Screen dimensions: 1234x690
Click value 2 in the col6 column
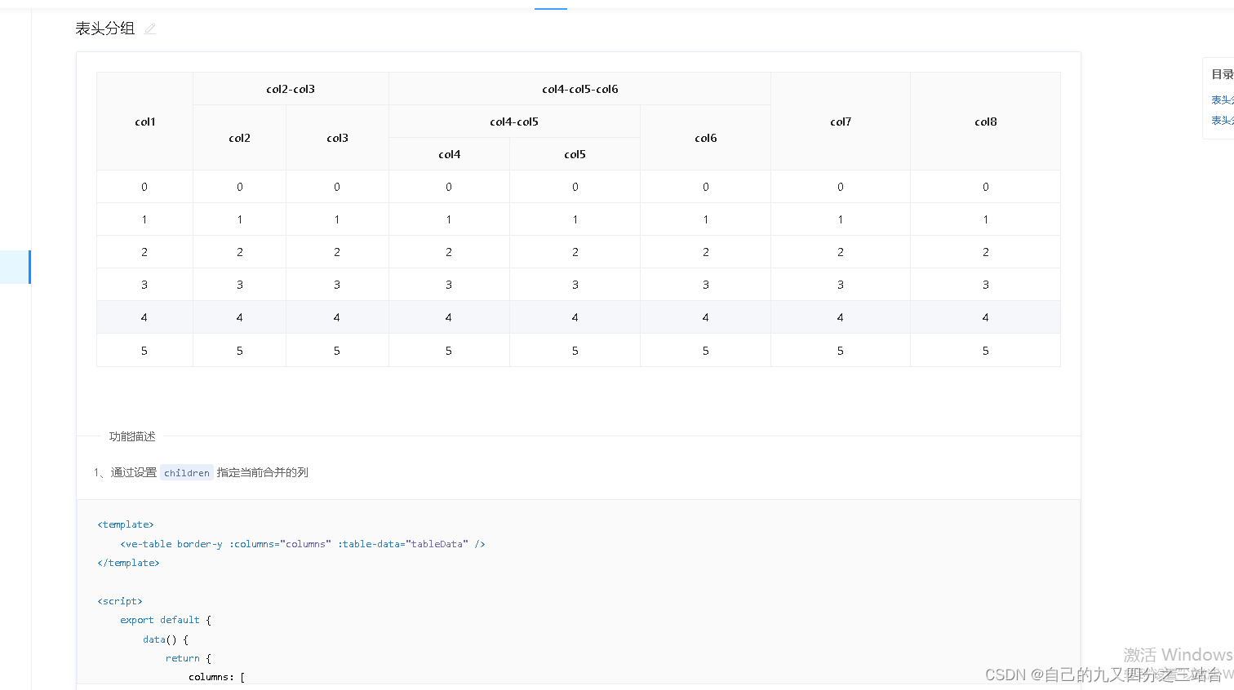706,252
